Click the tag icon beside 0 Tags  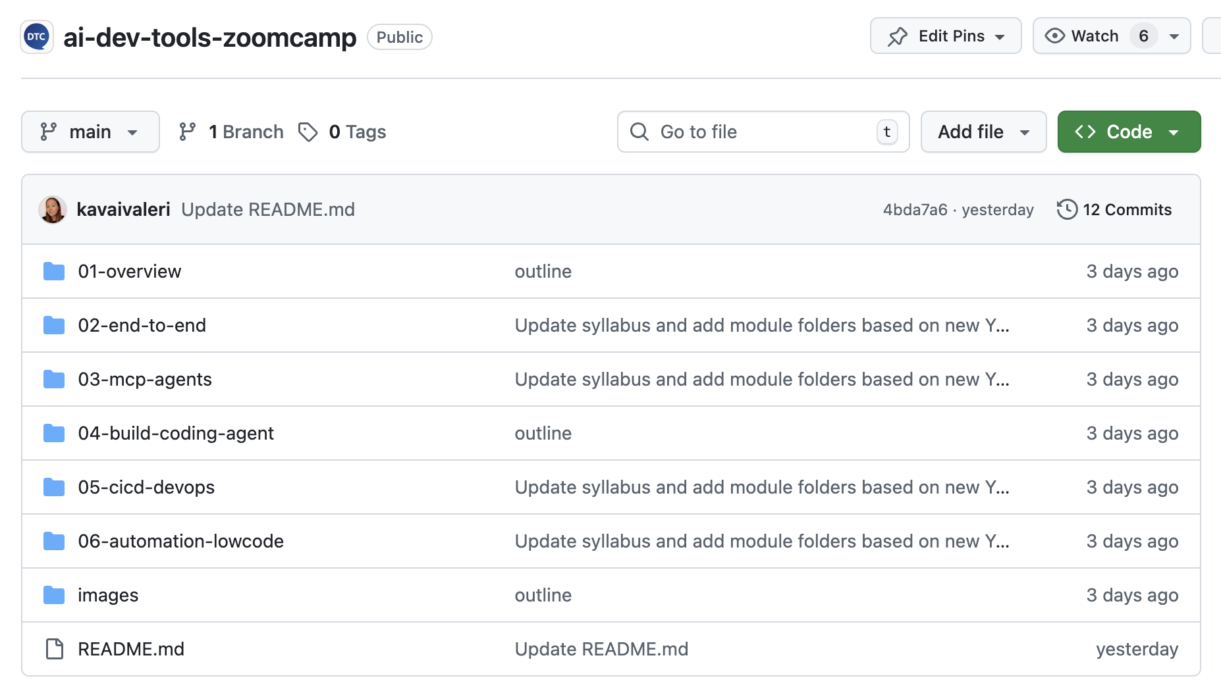(308, 132)
